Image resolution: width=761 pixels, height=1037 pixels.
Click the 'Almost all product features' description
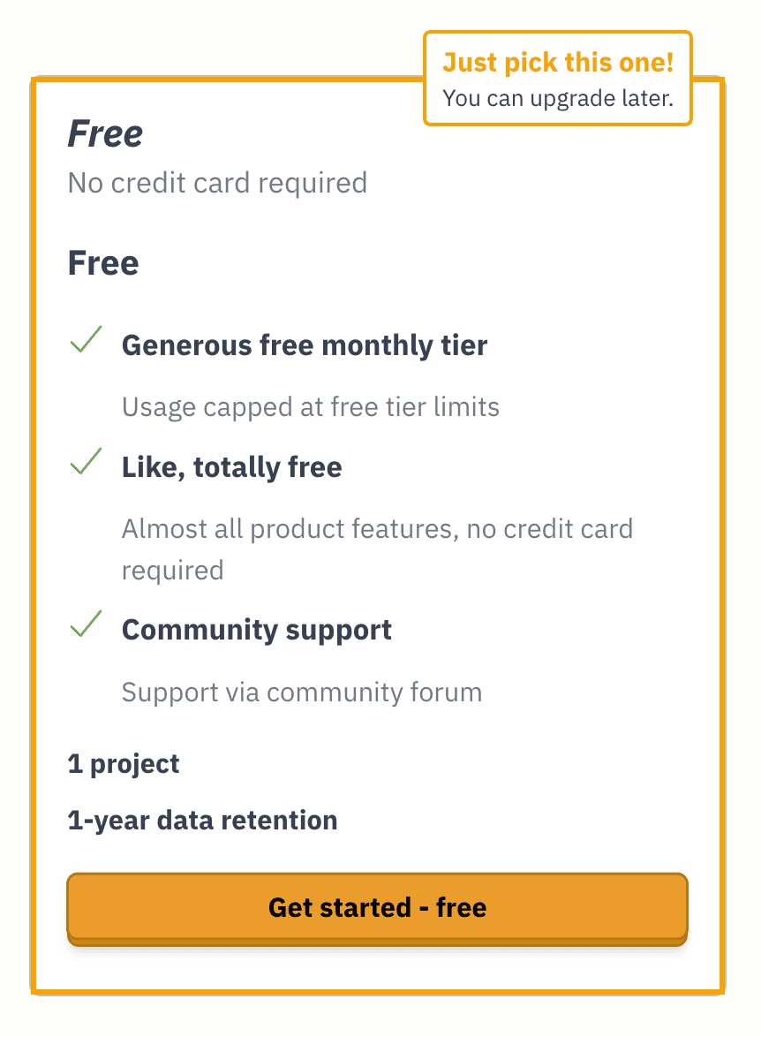pyautogui.click(x=377, y=529)
